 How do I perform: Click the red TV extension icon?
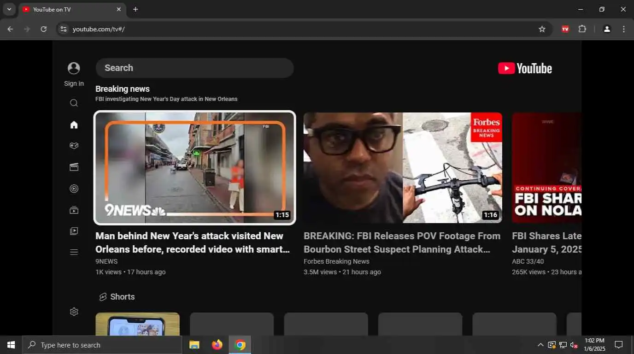pyautogui.click(x=565, y=29)
